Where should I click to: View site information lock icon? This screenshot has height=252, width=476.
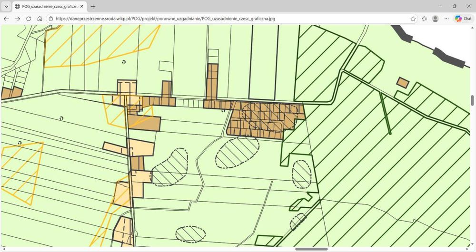coord(51,19)
